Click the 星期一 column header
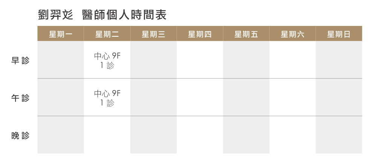369x167 pixels. (x=61, y=35)
